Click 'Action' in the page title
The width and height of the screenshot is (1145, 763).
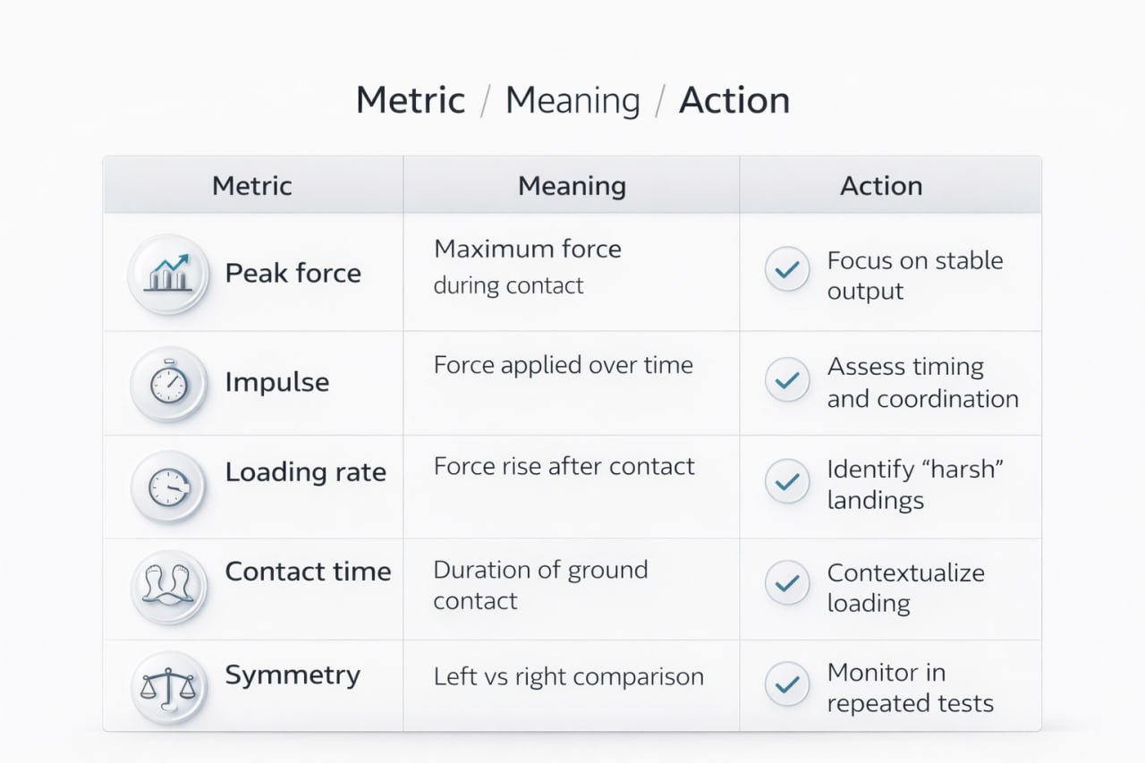(734, 100)
